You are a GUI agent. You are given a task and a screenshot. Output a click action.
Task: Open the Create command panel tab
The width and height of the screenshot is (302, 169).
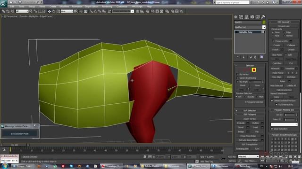pyautogui.click(x=236, y=17)
